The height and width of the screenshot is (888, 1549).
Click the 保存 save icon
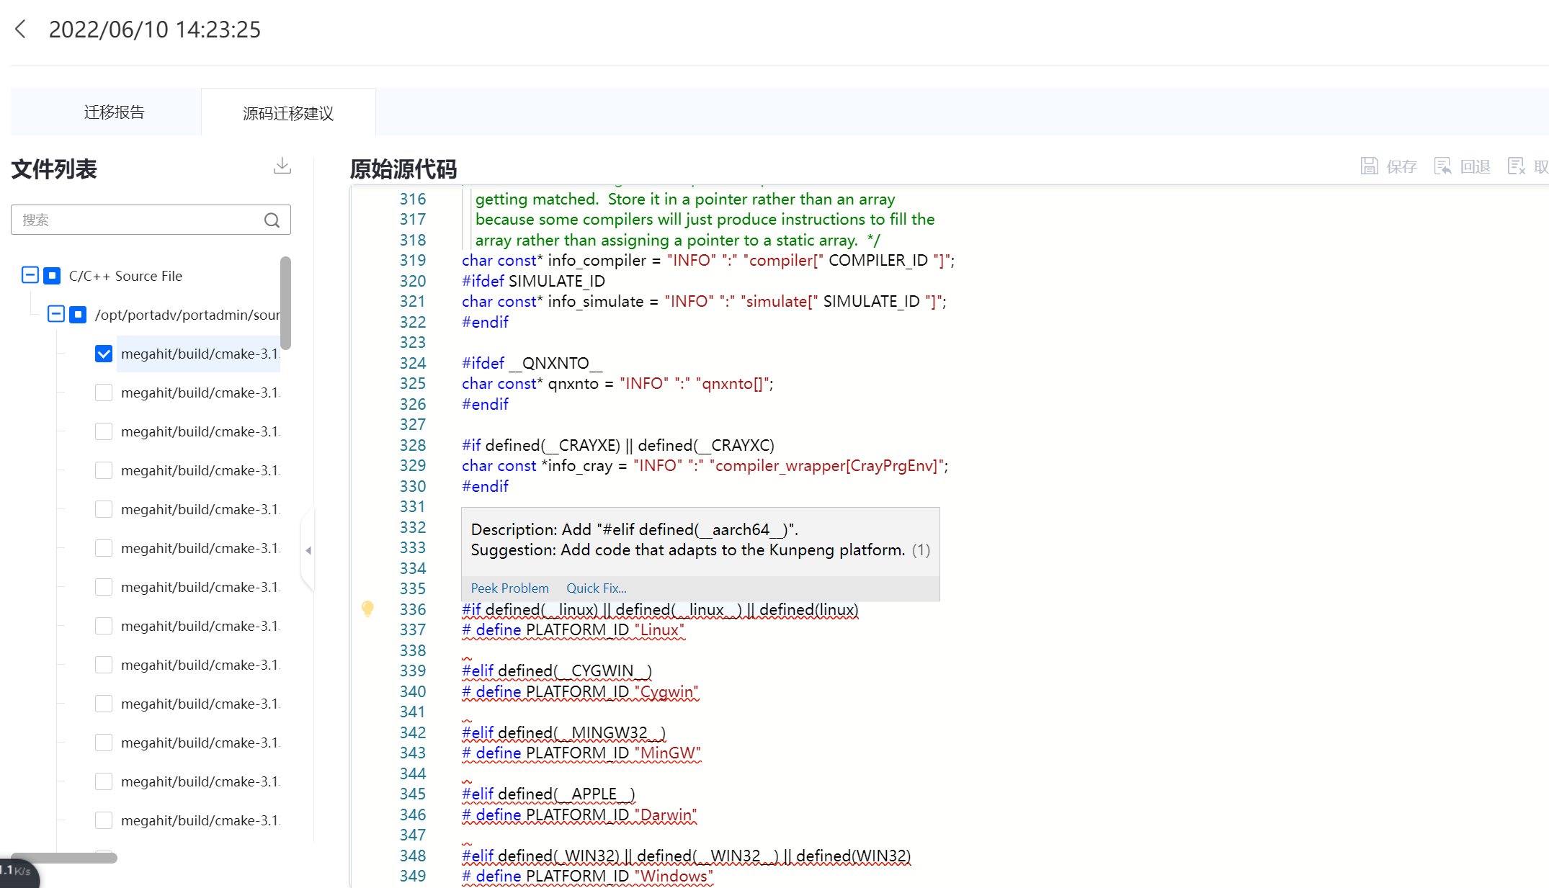[x=1369, y=166]
